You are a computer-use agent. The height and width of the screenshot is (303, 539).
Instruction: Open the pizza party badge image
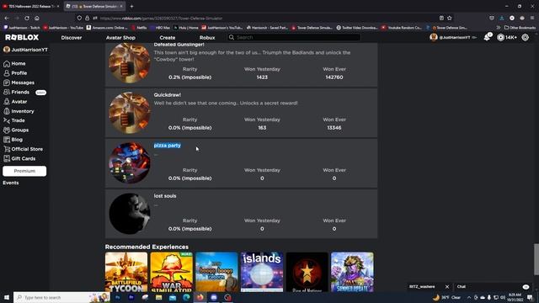click(x=130, y=163)
